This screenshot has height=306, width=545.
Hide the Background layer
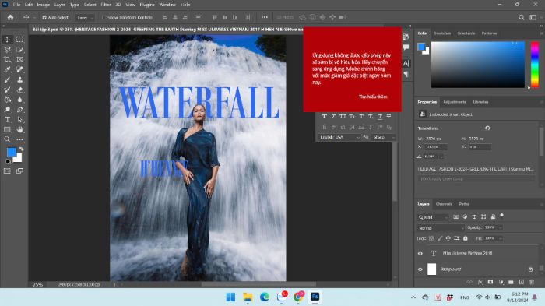pyautogui.click(x=420, y=269)
